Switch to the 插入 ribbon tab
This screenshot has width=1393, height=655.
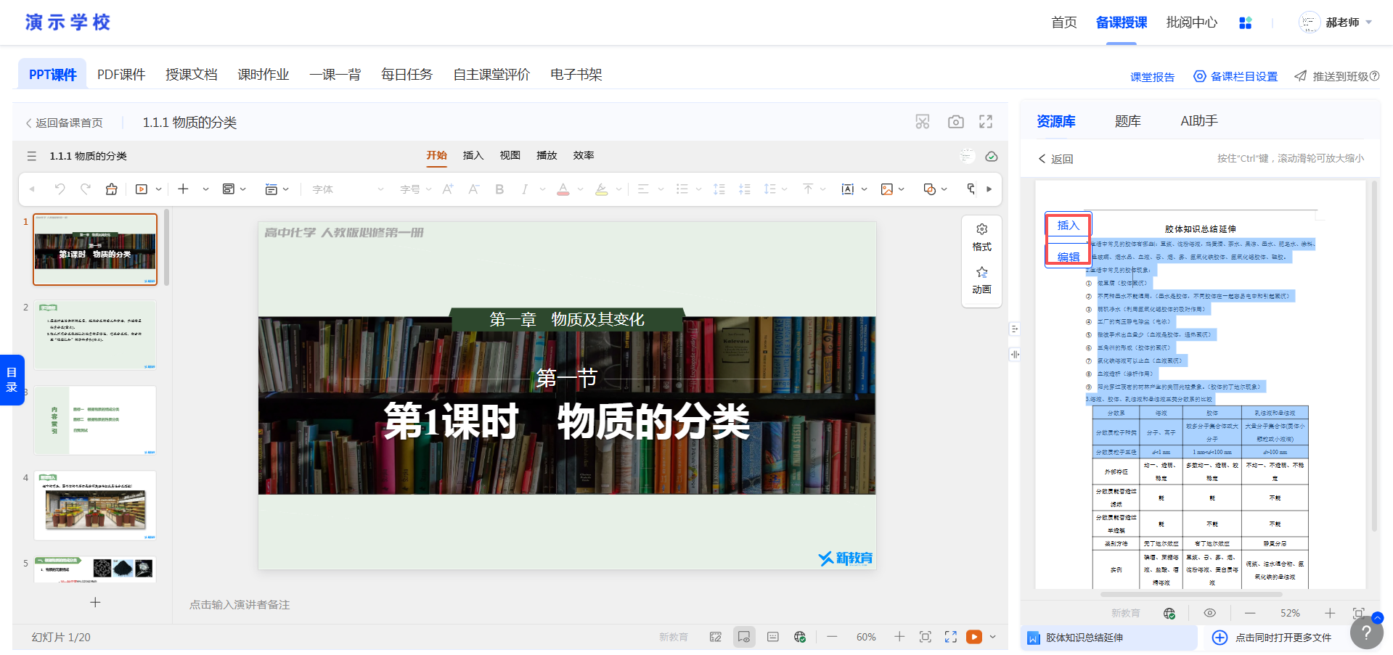coord(473,155)
